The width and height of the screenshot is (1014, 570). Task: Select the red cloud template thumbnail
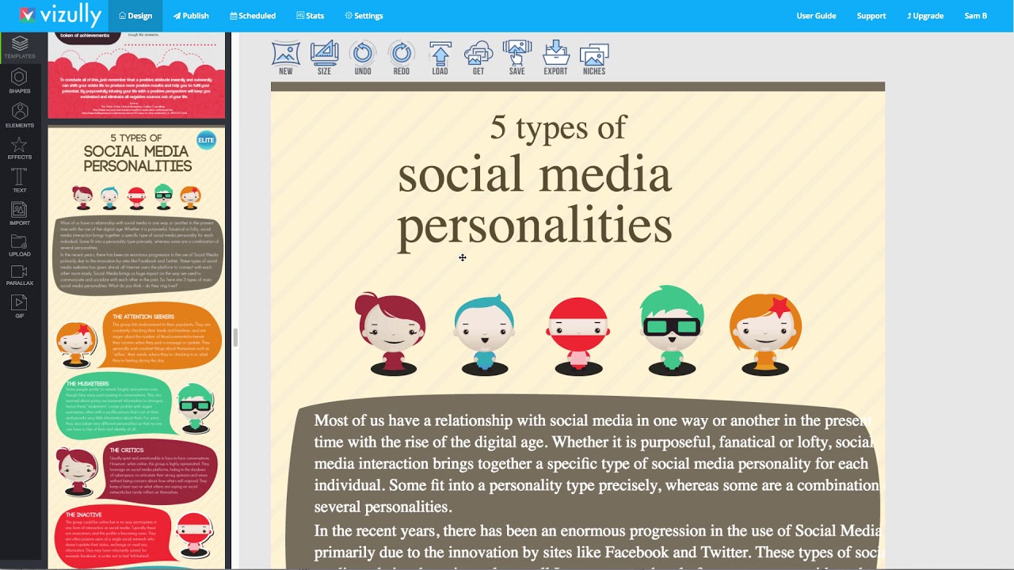point(137,76)
